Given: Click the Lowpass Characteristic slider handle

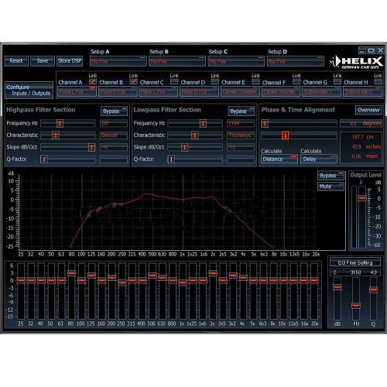Looking at the screenshot, I should point(195,135).
